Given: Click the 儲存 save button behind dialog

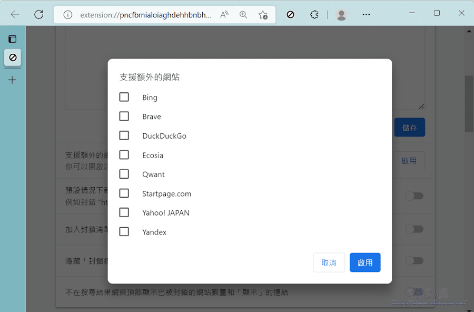Looking at the screenshot, I should pyautogui.click(x=410, y=128).
